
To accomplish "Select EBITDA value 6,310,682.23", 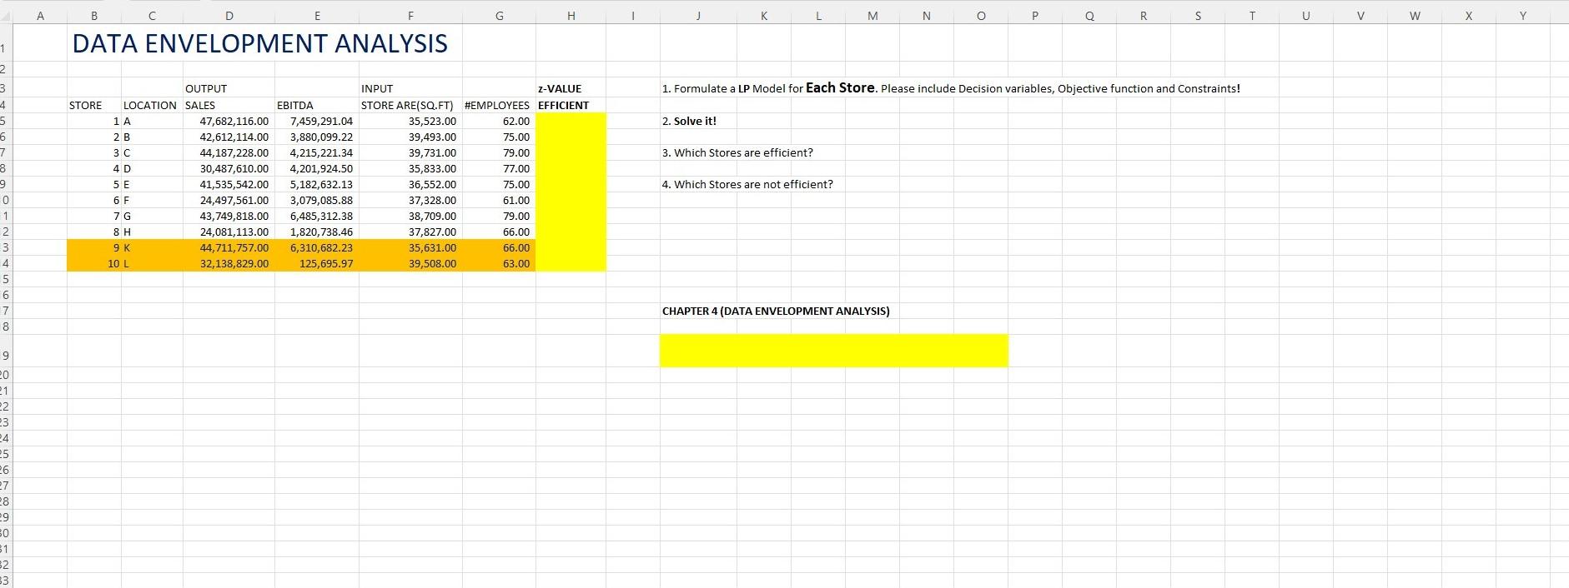I will tap(321, 247).
